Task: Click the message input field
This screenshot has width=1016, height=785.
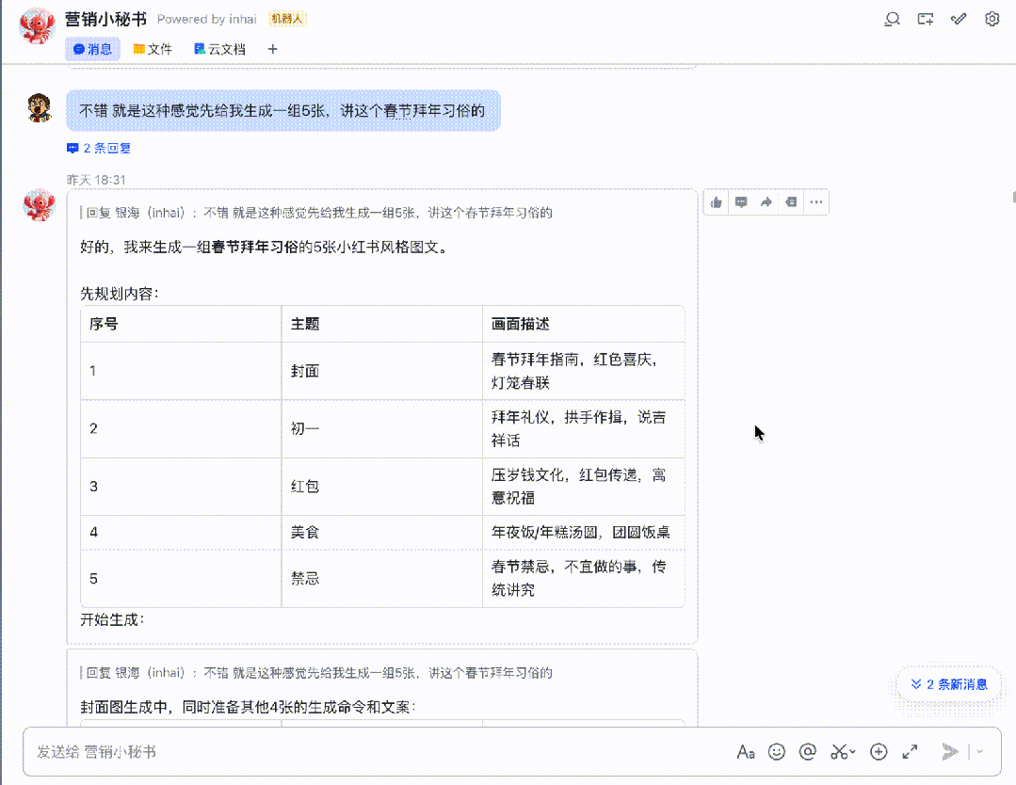Action: 377,751
